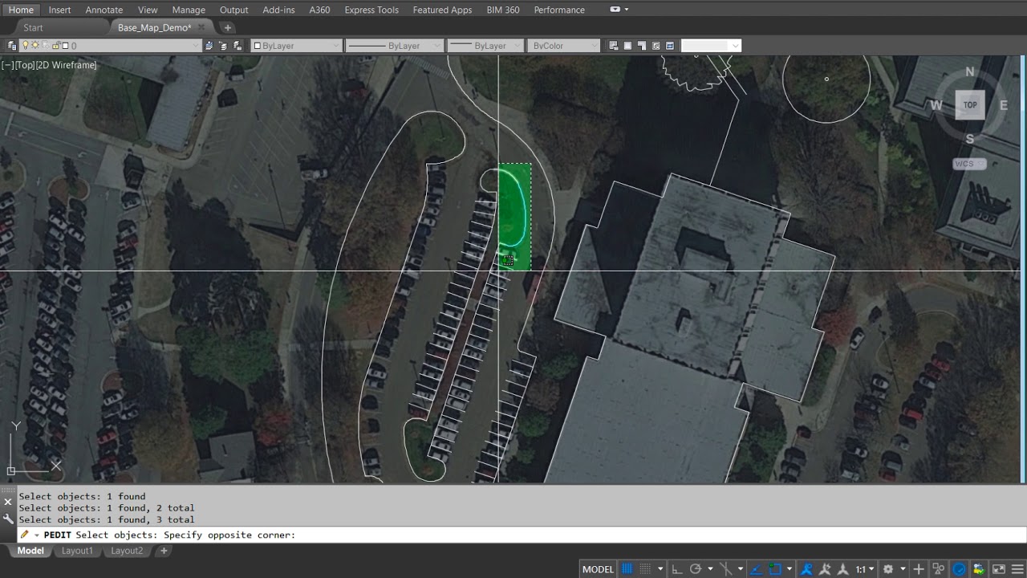Open workspace switching gear icon

(x=887, y=569)
